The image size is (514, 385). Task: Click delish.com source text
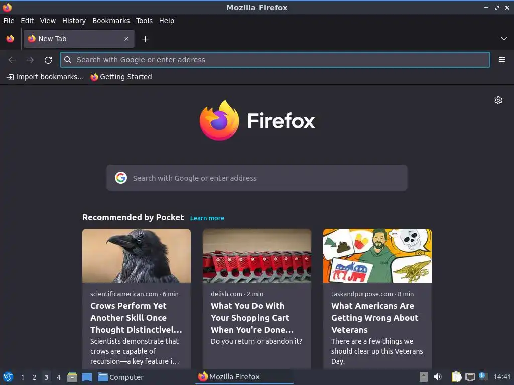tap(226, 294)
